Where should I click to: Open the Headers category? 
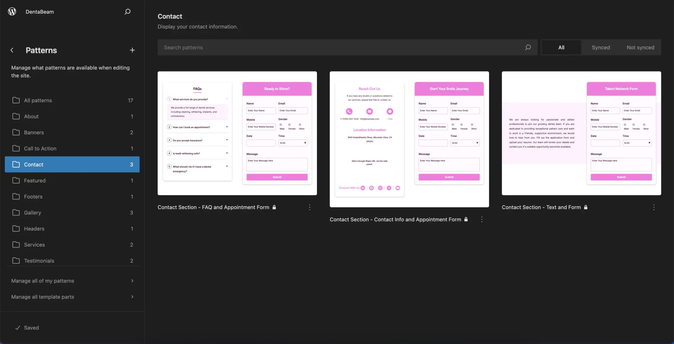pos(72,229)
